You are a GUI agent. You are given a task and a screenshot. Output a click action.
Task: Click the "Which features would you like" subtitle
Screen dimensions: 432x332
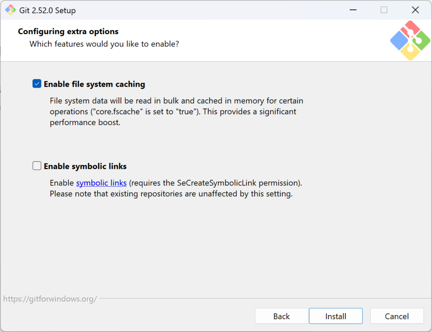tap(104, 44)
